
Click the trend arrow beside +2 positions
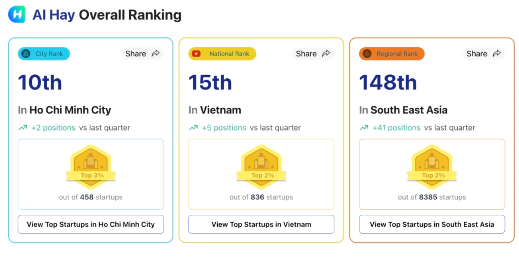23,128
